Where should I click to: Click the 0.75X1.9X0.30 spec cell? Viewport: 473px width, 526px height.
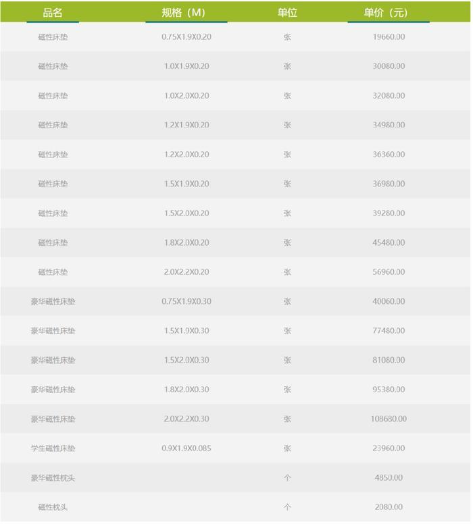point(186,301)
